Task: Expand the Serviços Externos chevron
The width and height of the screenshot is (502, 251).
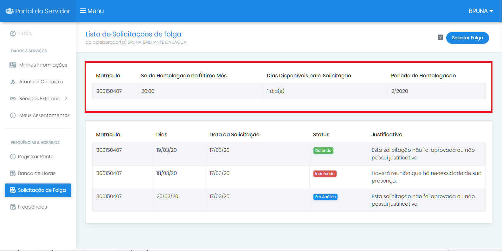Action: (x=66, y=98)
